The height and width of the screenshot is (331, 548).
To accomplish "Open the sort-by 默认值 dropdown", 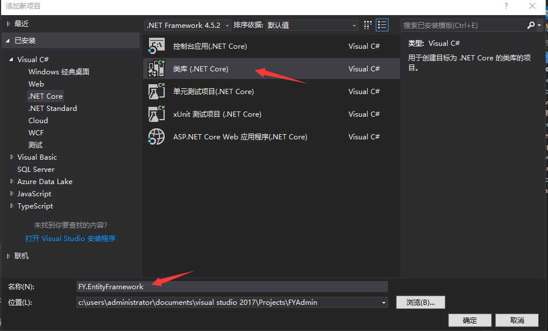I will point(312,25).
